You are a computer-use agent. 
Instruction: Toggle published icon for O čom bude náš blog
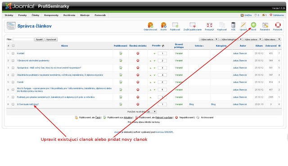(121, 105)
